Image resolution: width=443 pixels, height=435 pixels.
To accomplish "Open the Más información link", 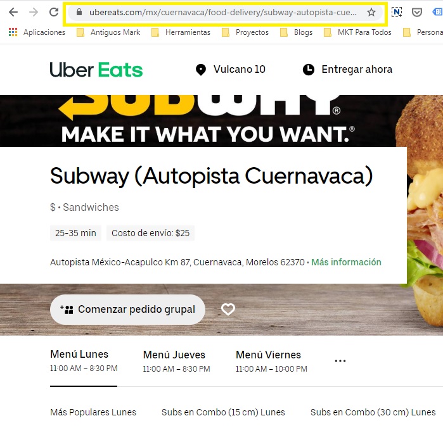I will pos(346,262).
